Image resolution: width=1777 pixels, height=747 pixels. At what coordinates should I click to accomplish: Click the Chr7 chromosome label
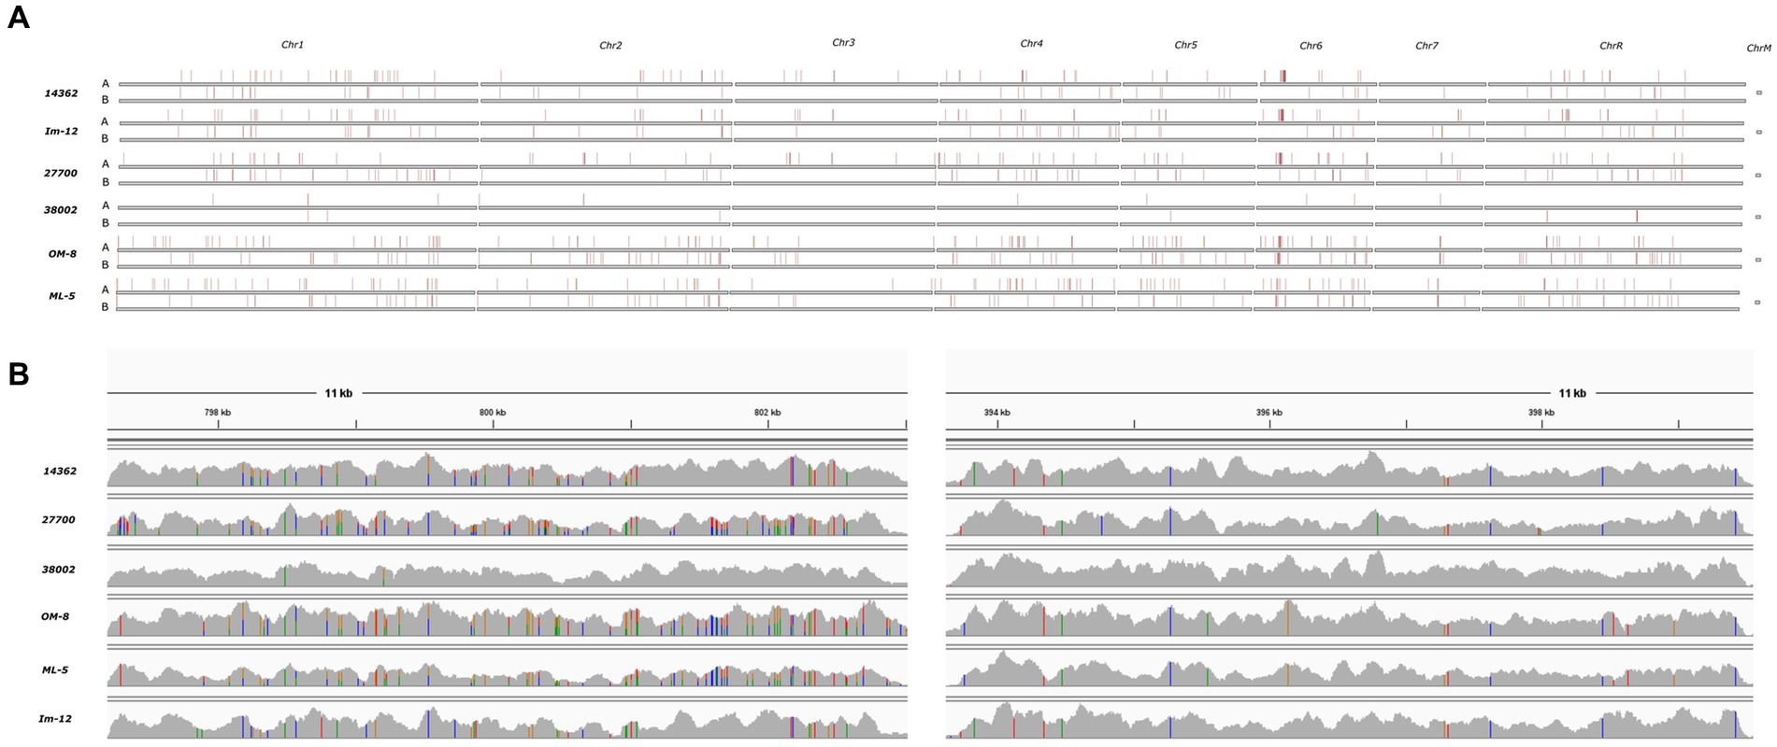pos(1426,46)
